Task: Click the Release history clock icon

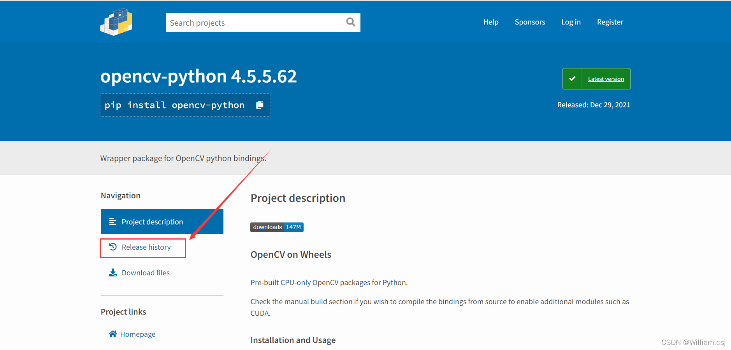Action: pyautogui.click(x=112, y=247)
